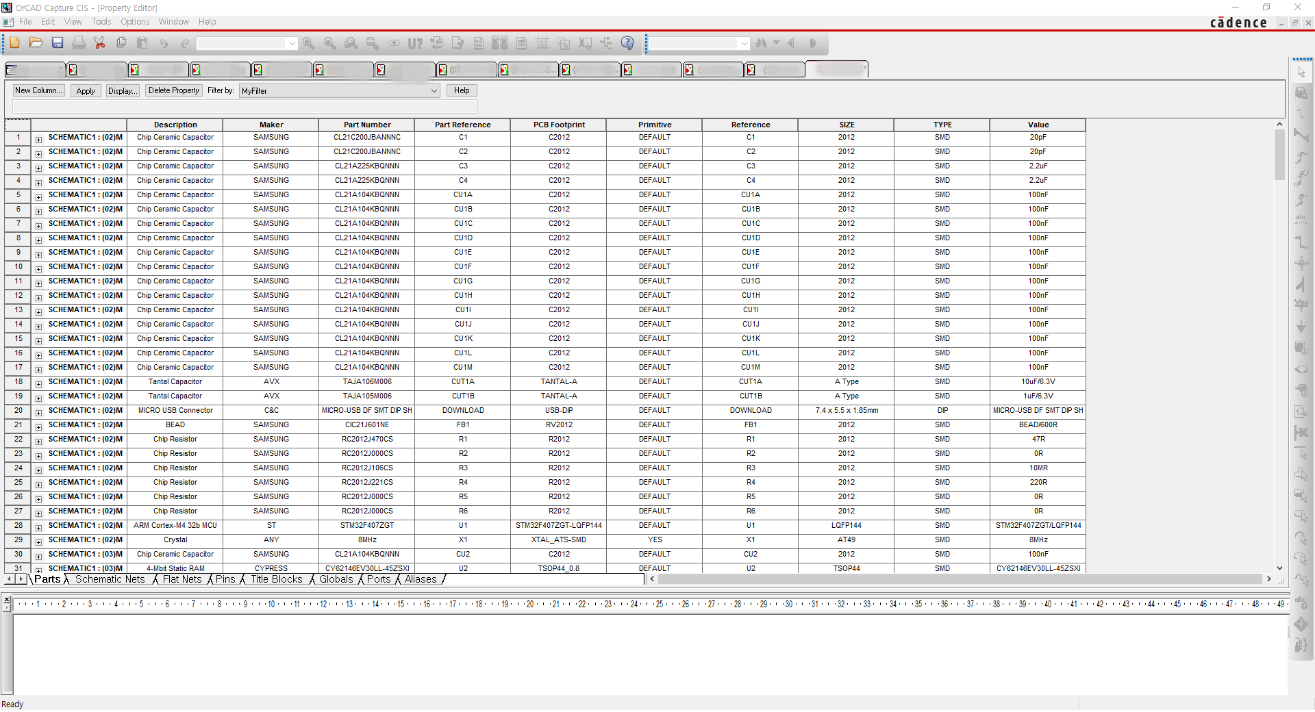Pick the Place Junction tool in palette
Viewport: 1315px width, 712px height.
point(1301,264)
